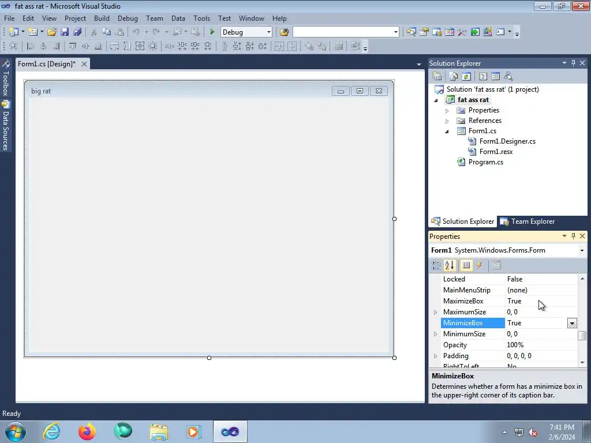Click the Start Page green arrow icon

click(475, 32)
